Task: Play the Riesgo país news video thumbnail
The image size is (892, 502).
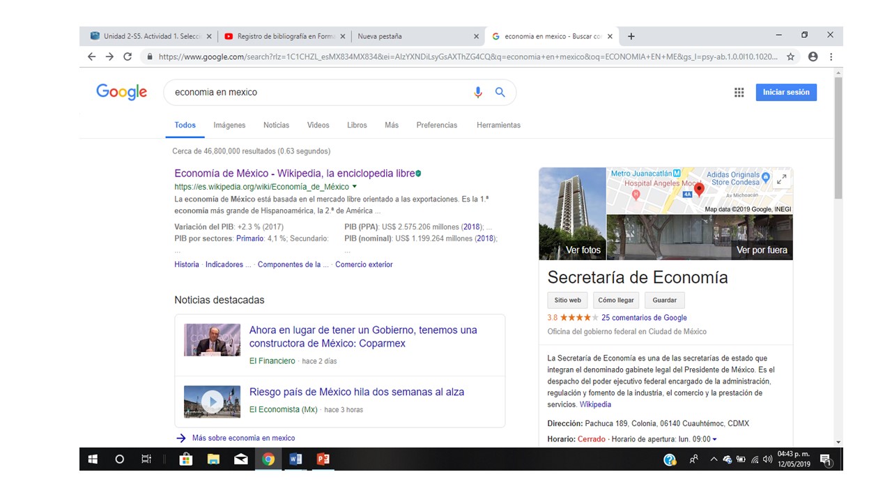Action: pyautogui.click(x=212, y=402)
